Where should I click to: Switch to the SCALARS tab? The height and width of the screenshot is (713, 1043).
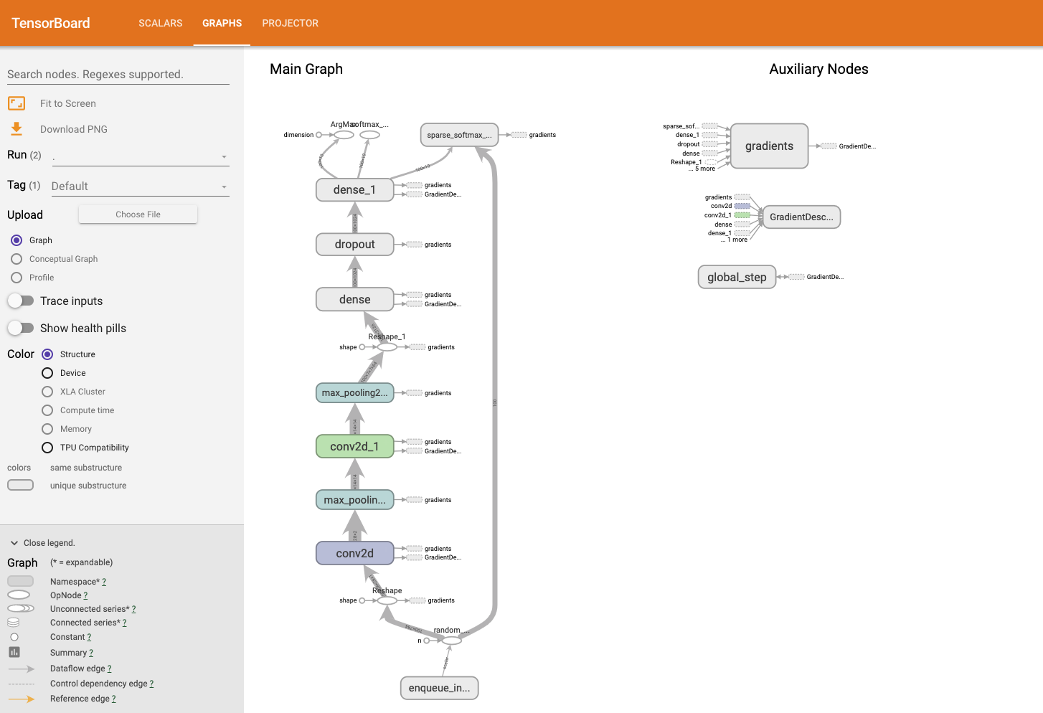pos(160,23)
